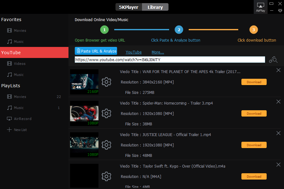284x189 pixels.
Task: Remove the War for the Planet of the Apes entry
Action: 278,70
